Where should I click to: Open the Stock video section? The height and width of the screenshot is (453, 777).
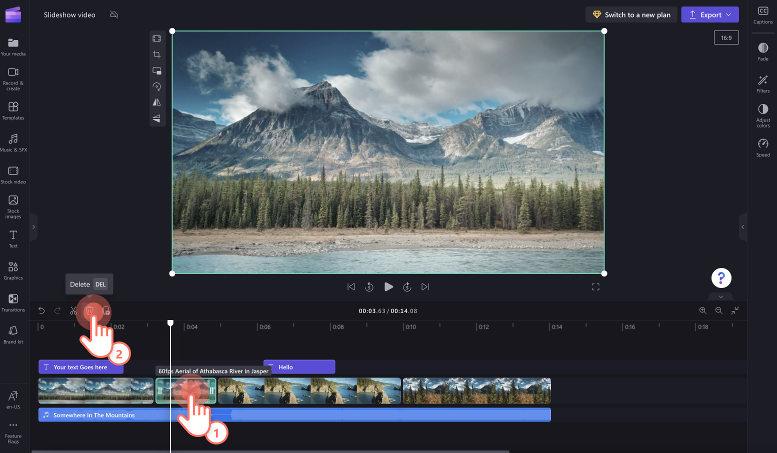point(13,174)
